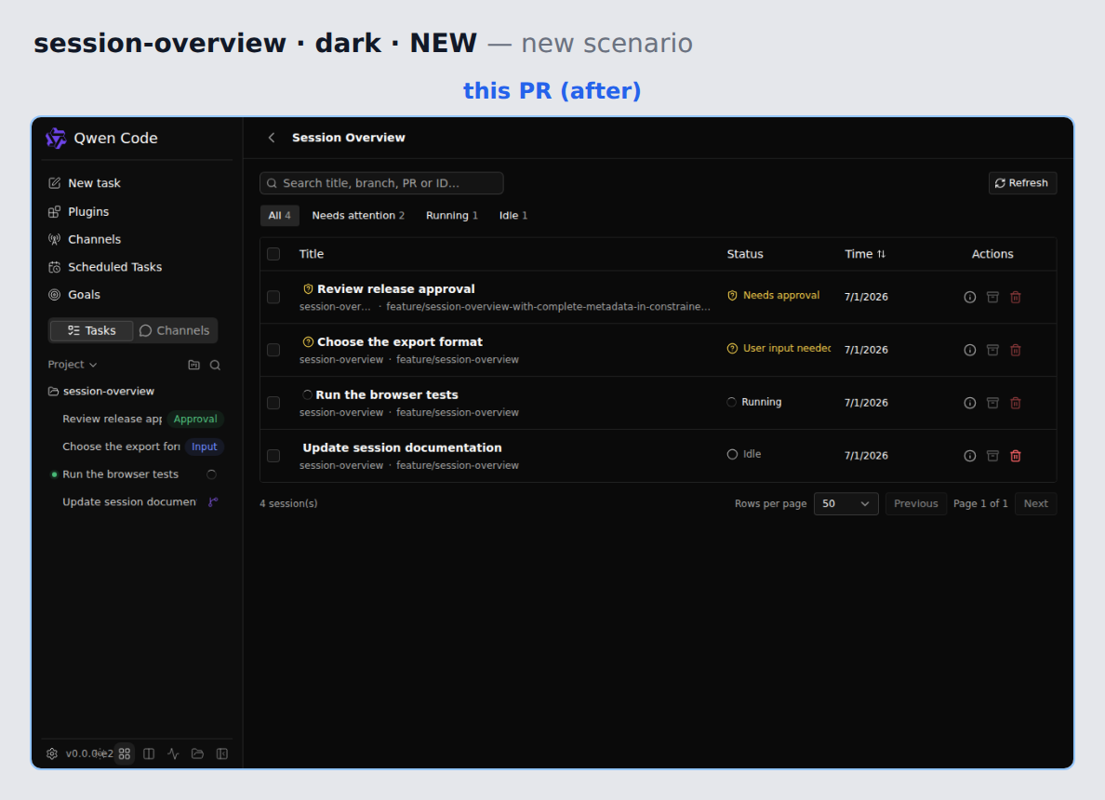Switch the sidebar toggle to Channels
The height and width of the screenshot is (800, 1105).
(x=175, y=330)
